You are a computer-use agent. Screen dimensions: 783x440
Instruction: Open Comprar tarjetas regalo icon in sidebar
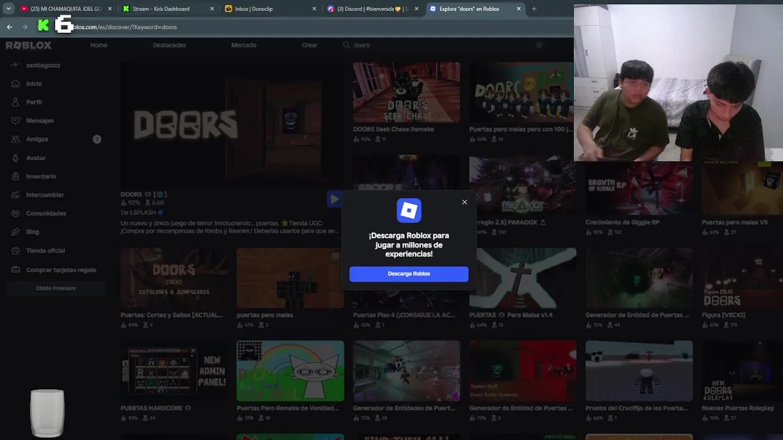point(16,269)
